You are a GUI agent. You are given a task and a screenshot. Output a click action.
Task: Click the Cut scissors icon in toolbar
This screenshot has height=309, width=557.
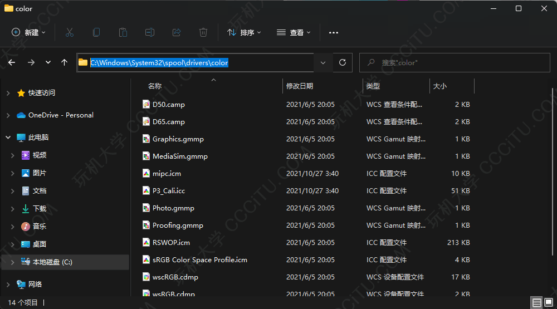(70, 33)
